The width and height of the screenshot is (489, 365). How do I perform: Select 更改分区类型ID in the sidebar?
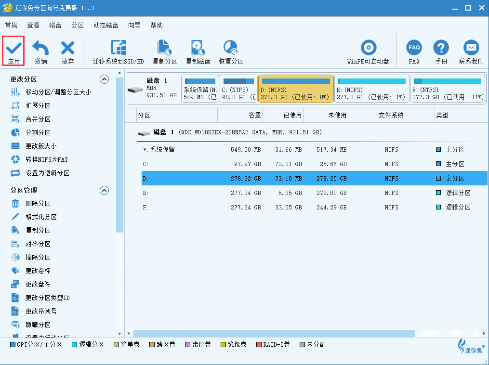tap(48, 298)
